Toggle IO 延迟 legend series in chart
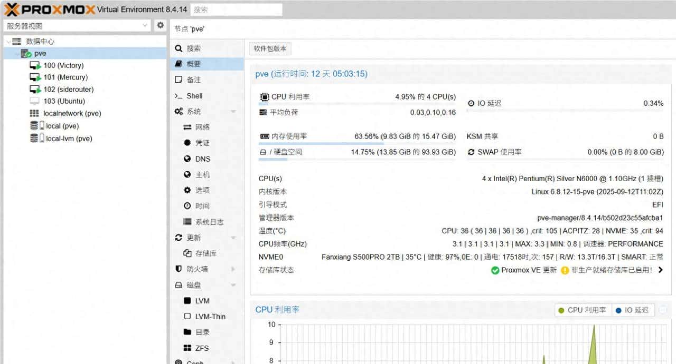Viewport: 676px width, 364px height. [x=632, y=310]
